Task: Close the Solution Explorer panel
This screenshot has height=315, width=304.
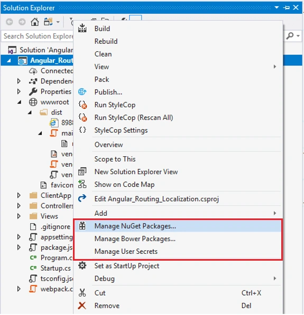Action: (x=296, y=7)
